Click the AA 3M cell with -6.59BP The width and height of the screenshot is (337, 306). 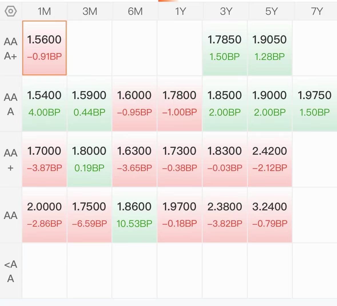[89, 215]
